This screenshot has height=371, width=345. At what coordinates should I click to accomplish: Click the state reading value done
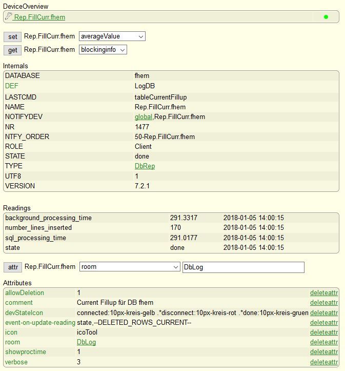(x=177, y=248)
